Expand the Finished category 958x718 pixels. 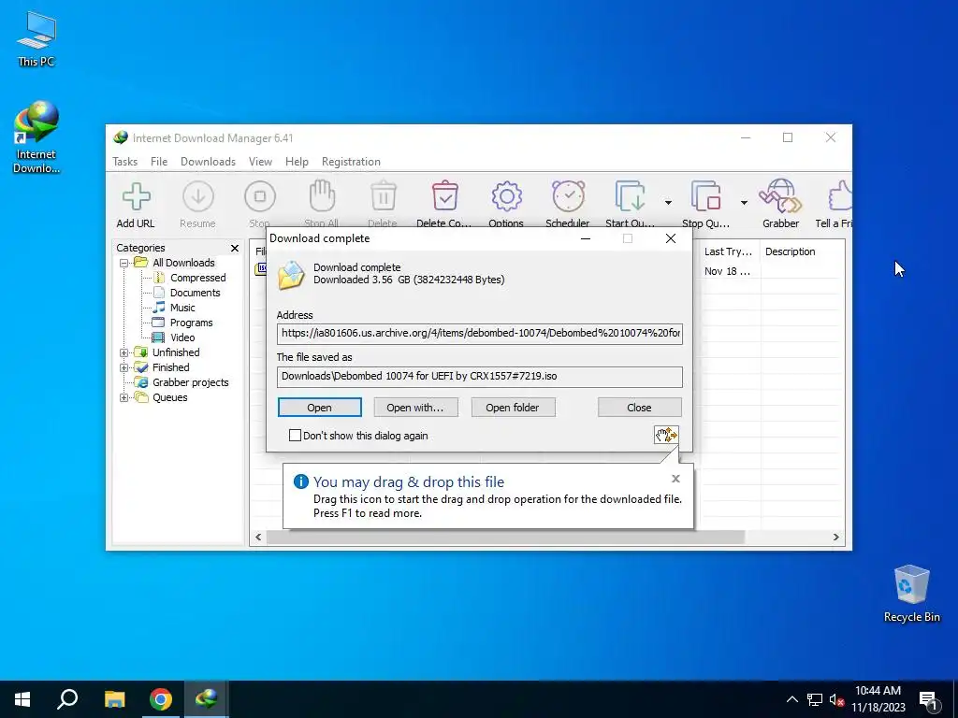tap(124, 367)
